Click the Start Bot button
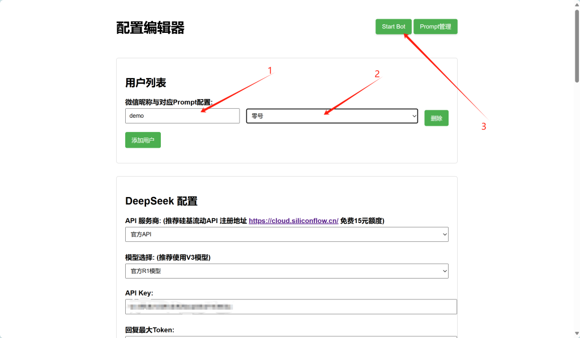 click(x=393, y=27)
